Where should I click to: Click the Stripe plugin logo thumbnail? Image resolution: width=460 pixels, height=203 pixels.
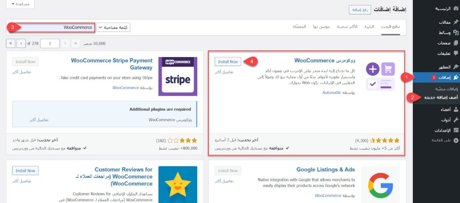[x=178, y=76]
